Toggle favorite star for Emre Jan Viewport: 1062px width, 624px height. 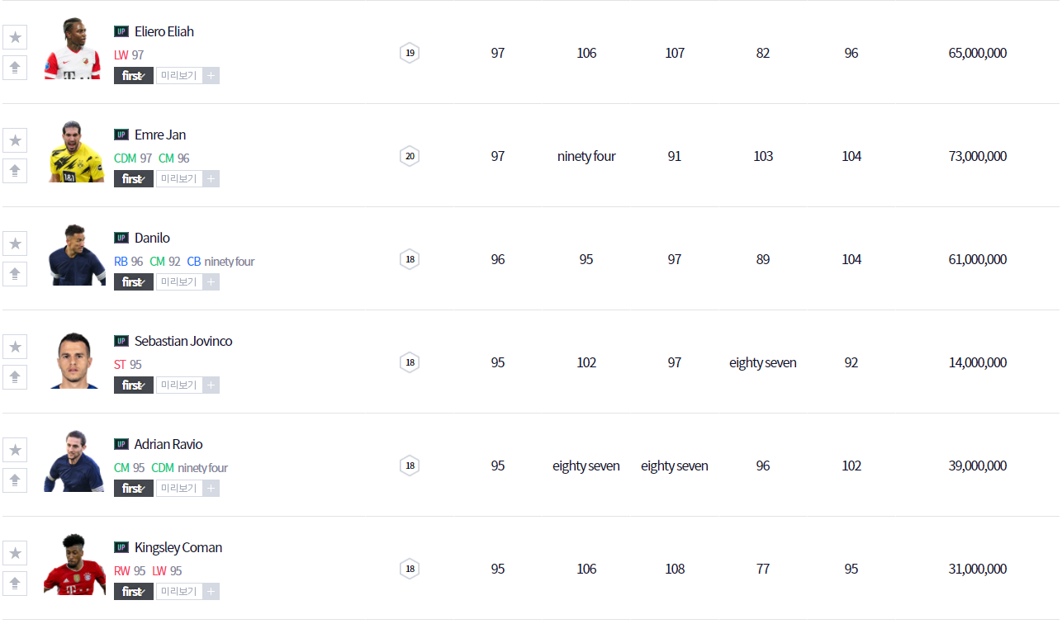click(x=15, y=140)
